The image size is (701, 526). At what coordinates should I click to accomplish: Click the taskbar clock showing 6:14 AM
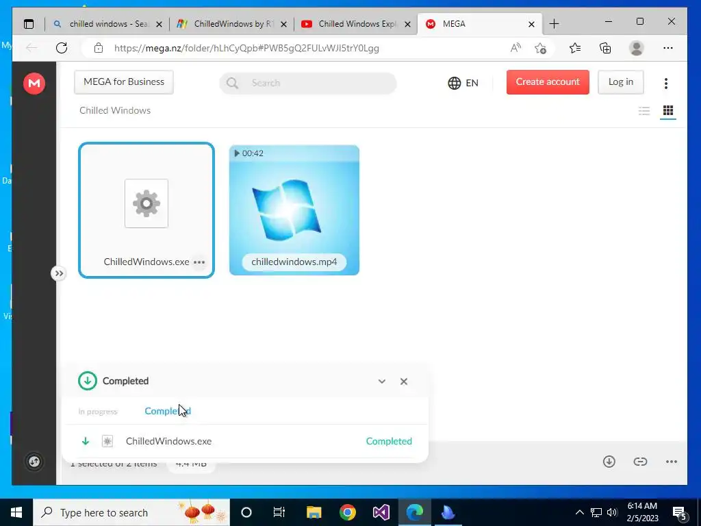pos(642,512)
